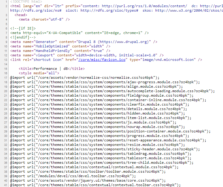This screenshot has width=223, height=187.
Task: Click the sticky-header.module.css import line
Action: (x=105, y=149)
